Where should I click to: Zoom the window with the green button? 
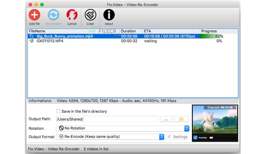tap(42, 4)
